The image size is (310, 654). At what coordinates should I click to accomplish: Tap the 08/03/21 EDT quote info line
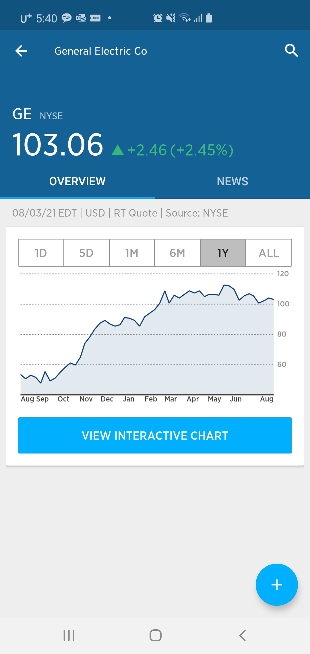[x=120, y=213]
